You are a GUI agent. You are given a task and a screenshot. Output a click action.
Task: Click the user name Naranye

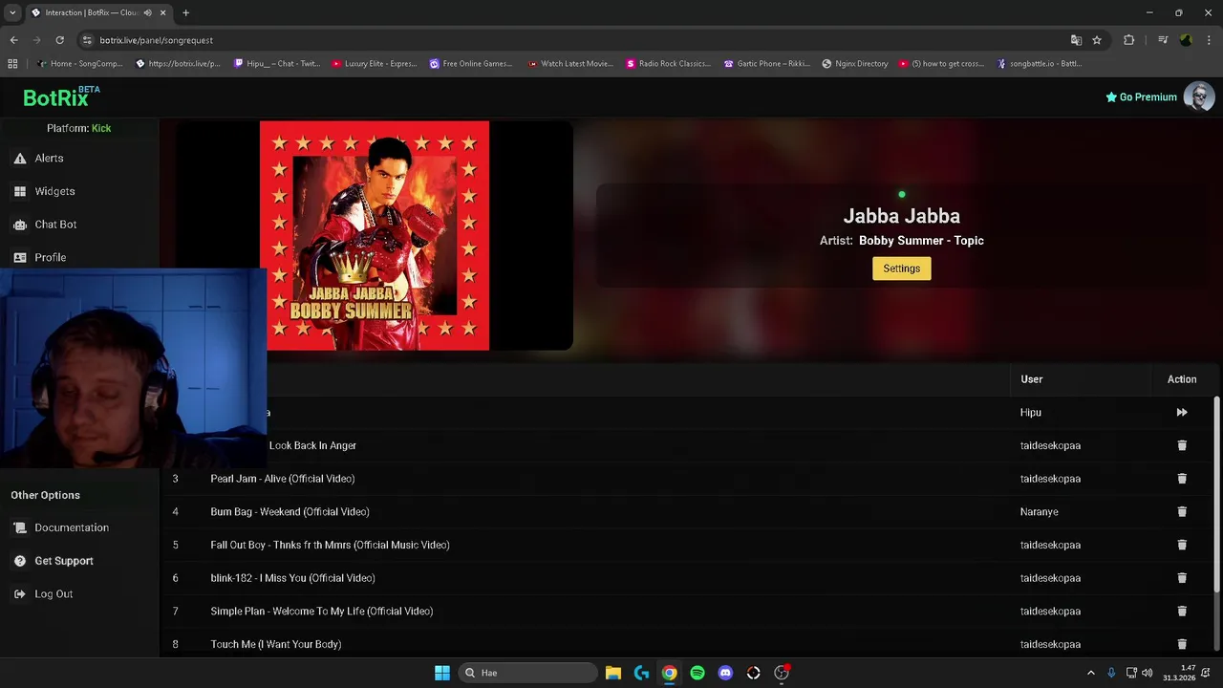[1039, 512]
